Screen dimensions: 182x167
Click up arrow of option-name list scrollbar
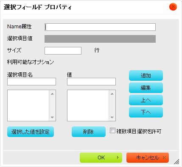point(52,94)
